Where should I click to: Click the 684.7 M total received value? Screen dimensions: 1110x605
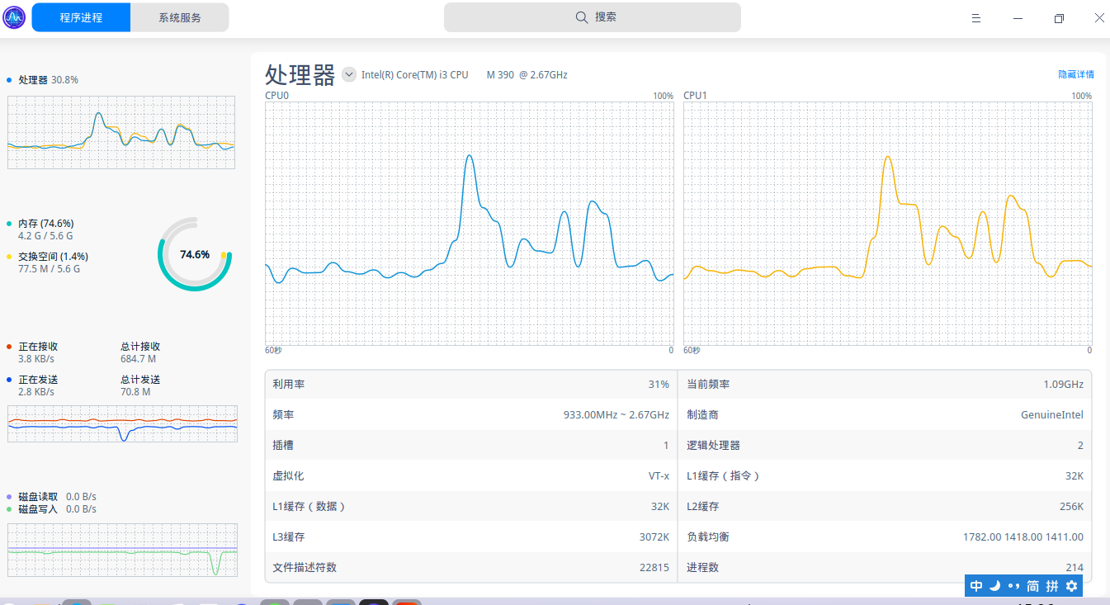(x=138, y=359)
